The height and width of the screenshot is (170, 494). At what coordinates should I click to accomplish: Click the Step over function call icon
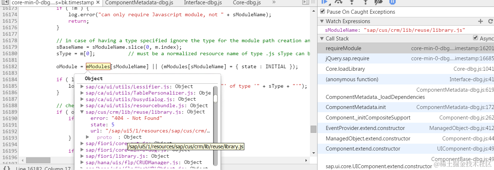pos(338,2)
